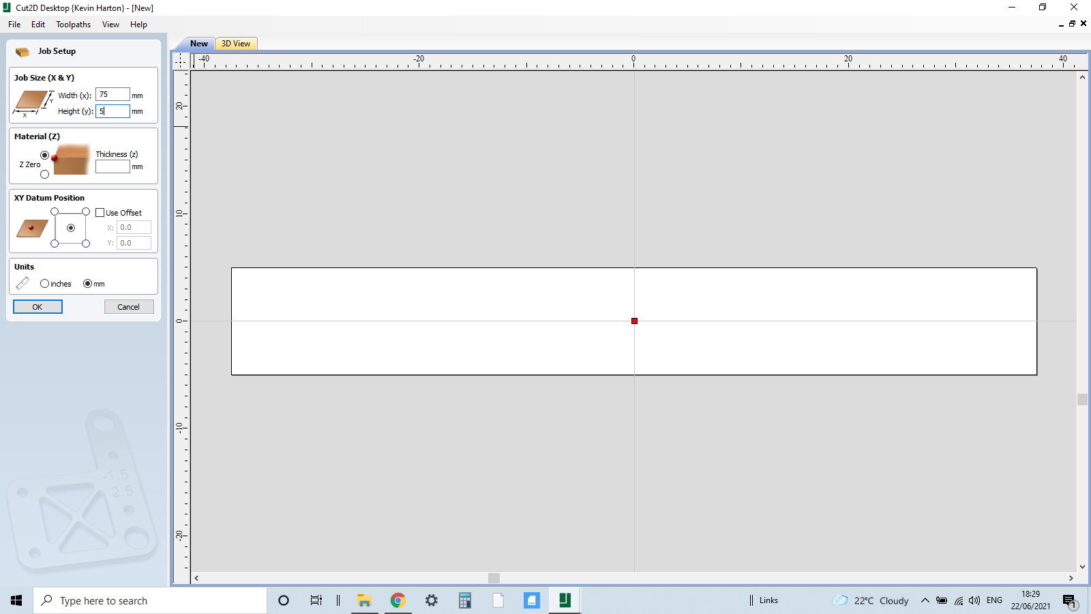Screen dimensions: 1091x614
Task: Cancel the Job Setup dialog
Action: point(129,306)
